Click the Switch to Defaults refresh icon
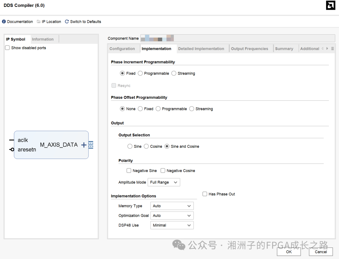This screenshot has width=339, height=259. (67, 22)
